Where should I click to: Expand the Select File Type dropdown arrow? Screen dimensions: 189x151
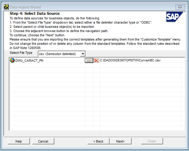[83, 54]
